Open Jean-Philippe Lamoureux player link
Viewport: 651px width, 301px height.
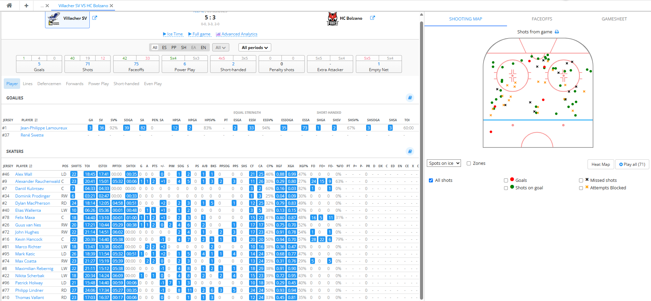tap(44, 128)
